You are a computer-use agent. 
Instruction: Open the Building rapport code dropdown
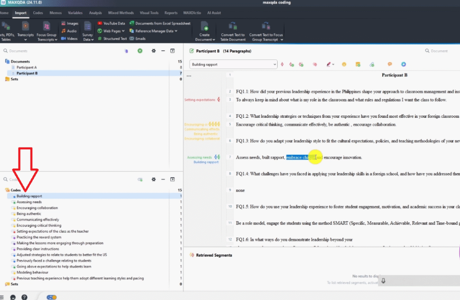(x=274, y=64)
